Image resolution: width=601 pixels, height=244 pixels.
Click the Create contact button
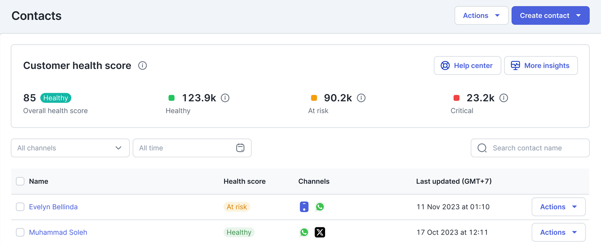551,16
